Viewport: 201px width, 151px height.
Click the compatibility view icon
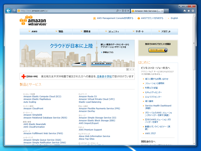(123, 11)
